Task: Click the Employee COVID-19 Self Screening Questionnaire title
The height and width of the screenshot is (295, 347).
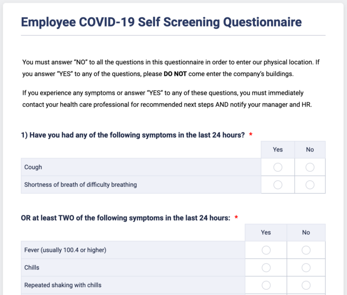Action: coord(161,22)
